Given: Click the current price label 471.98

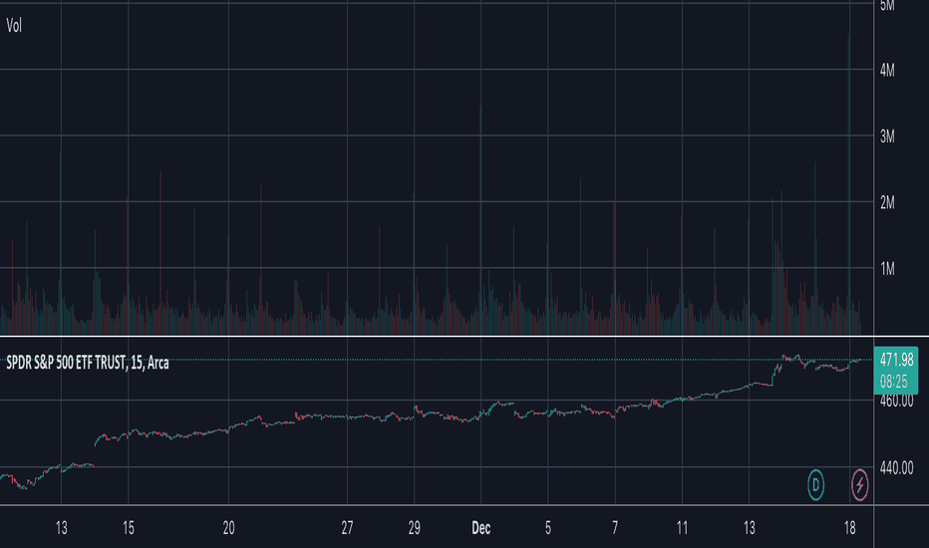Looking at the screenshot, I should coord(896,360).
